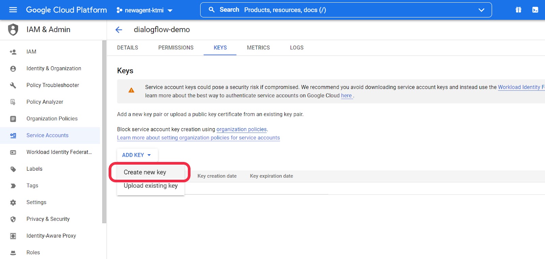Click the IAM & Admin header title
The width and height of the screenshot is (545, 259).
tap(48, 30)
